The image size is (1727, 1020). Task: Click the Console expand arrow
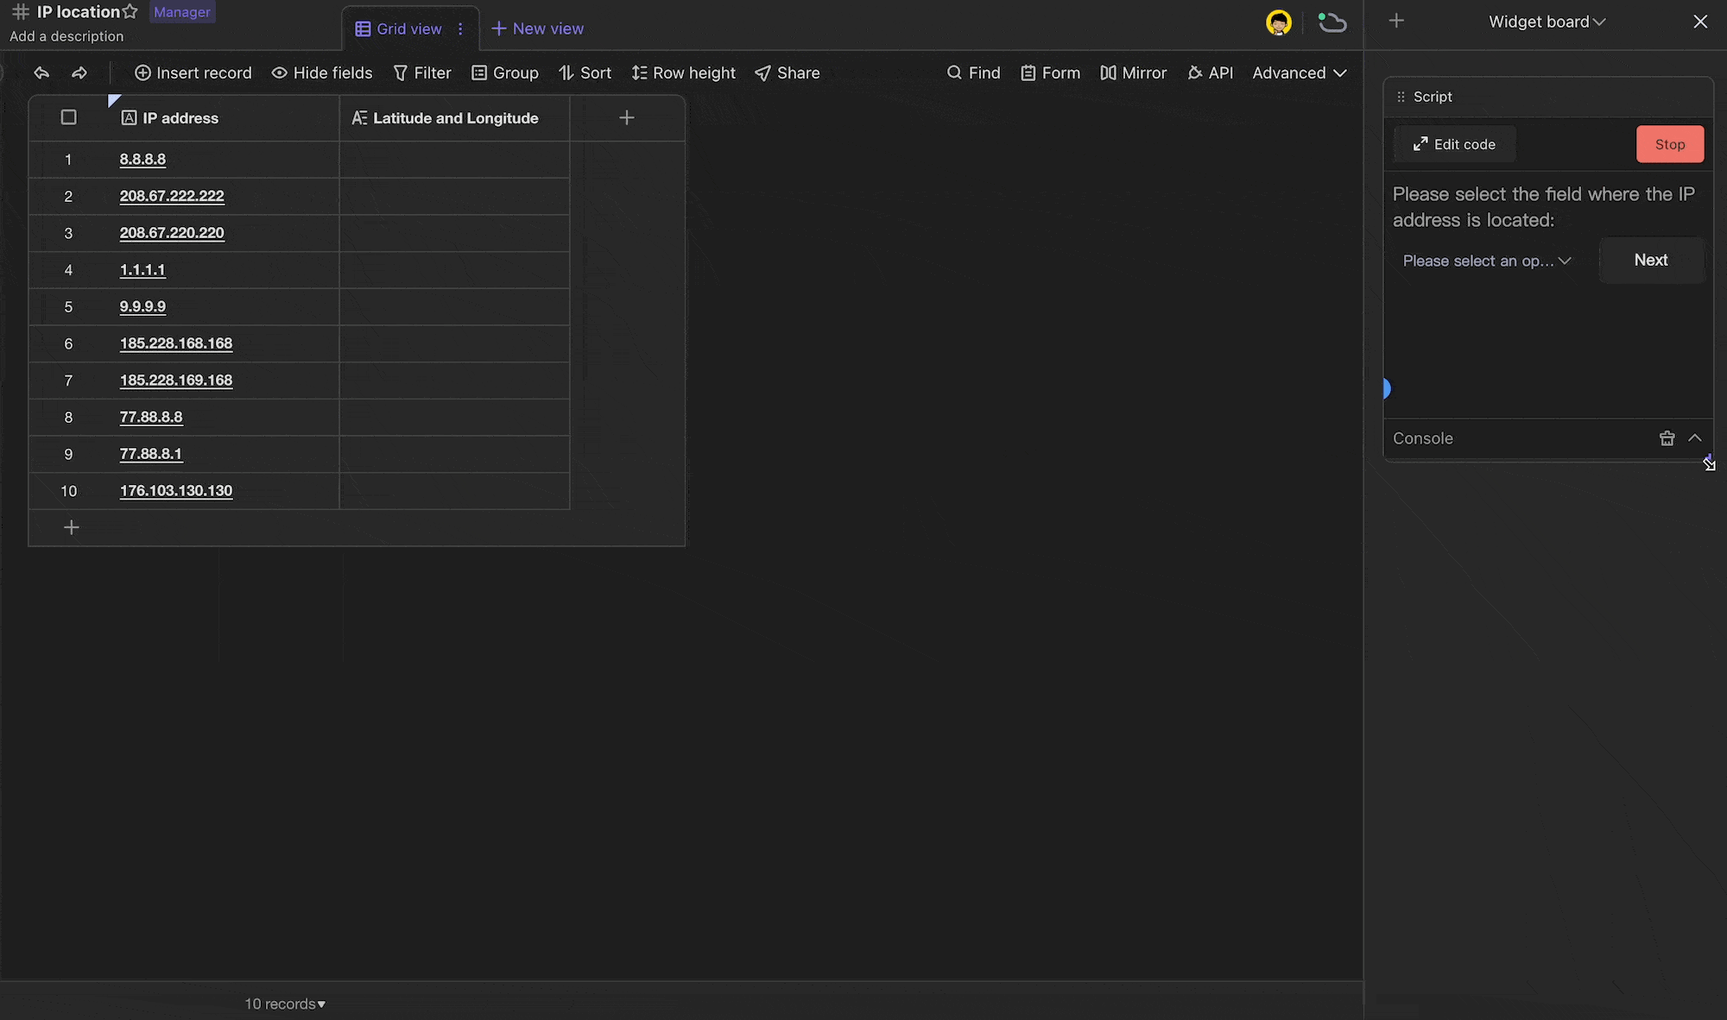click(x=1694, y=438)
